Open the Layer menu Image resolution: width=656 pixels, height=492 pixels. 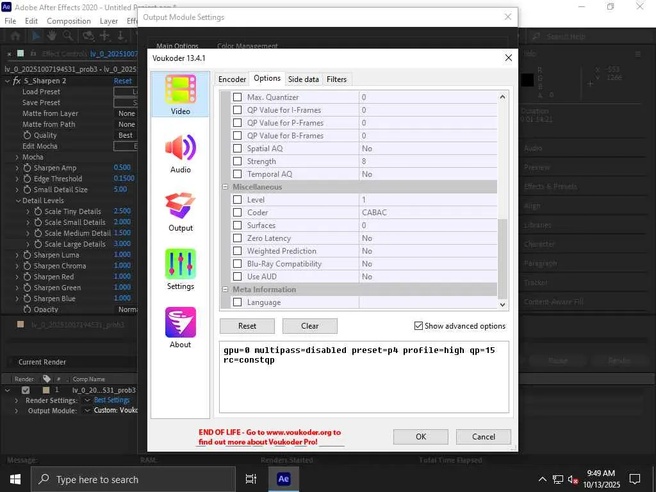point(109,21)
